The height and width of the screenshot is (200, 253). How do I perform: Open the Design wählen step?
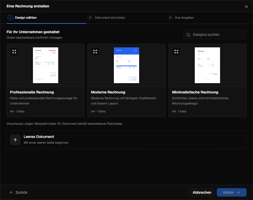tap(46, 18)
